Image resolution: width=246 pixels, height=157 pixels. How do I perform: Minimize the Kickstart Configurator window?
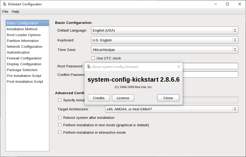point(216,4)
